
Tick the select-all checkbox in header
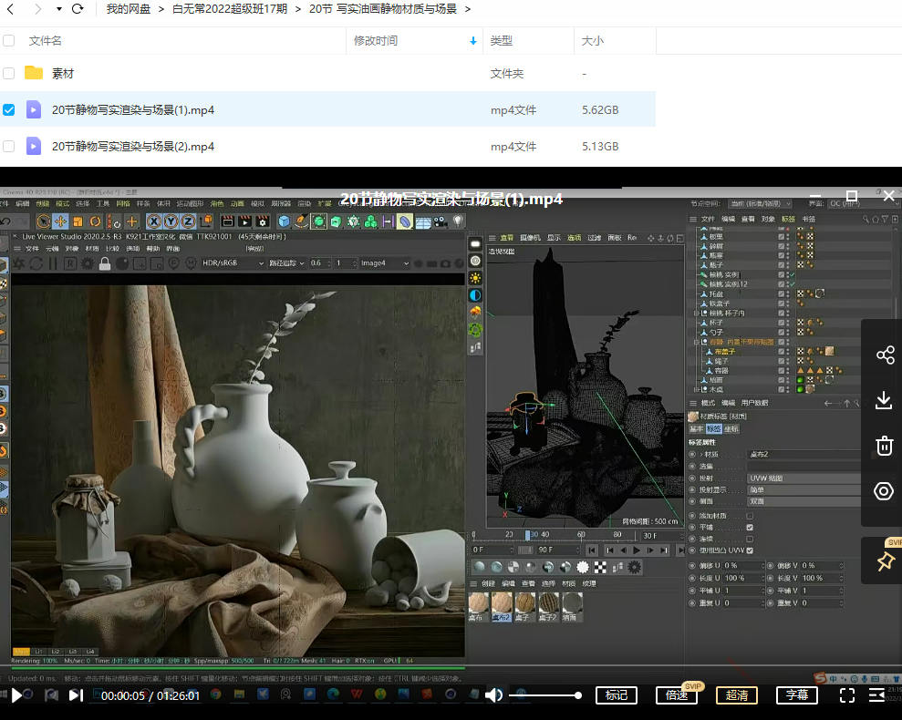(x=9, y=41)
